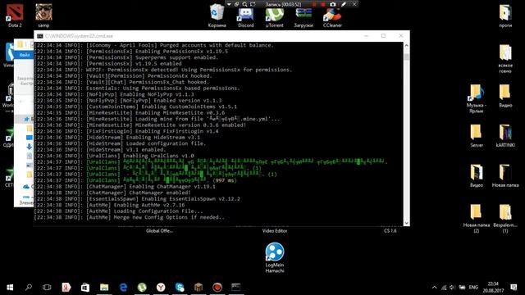Open the recorder bar dropdown arrow
This screenshot has width=525, height=295.
click(229, 4)
